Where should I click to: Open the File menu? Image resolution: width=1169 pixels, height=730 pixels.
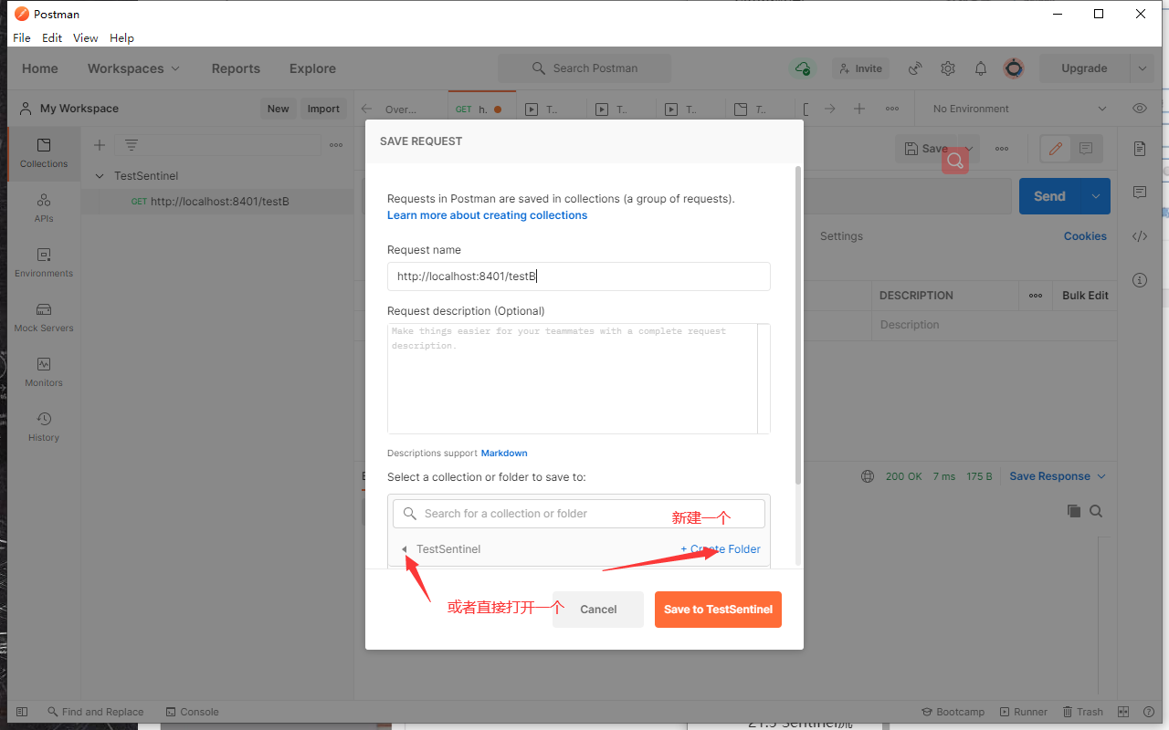pos(22,38)
